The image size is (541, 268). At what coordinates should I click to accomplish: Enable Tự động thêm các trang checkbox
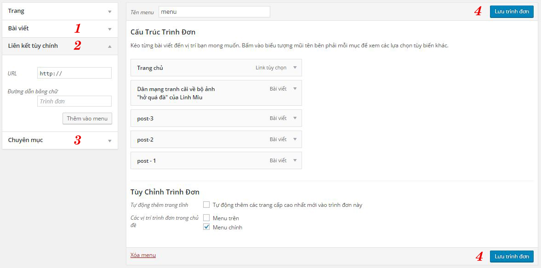pyautogui.click(x=206, y=205)
